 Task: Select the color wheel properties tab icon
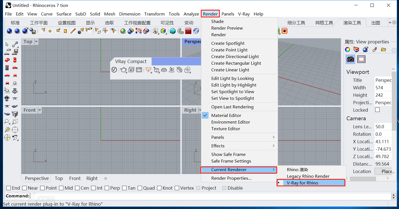[x=347, y=50]
